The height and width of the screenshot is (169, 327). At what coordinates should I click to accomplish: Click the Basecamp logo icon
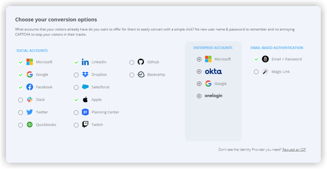[141, 75]
